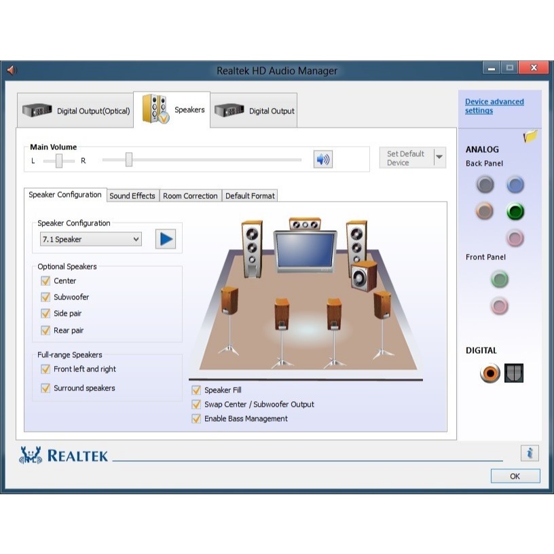Minimize the Realtek HD Audio Manager window
Image resolution: width=554 pixels, height=554 pixels.
point(491,67)
